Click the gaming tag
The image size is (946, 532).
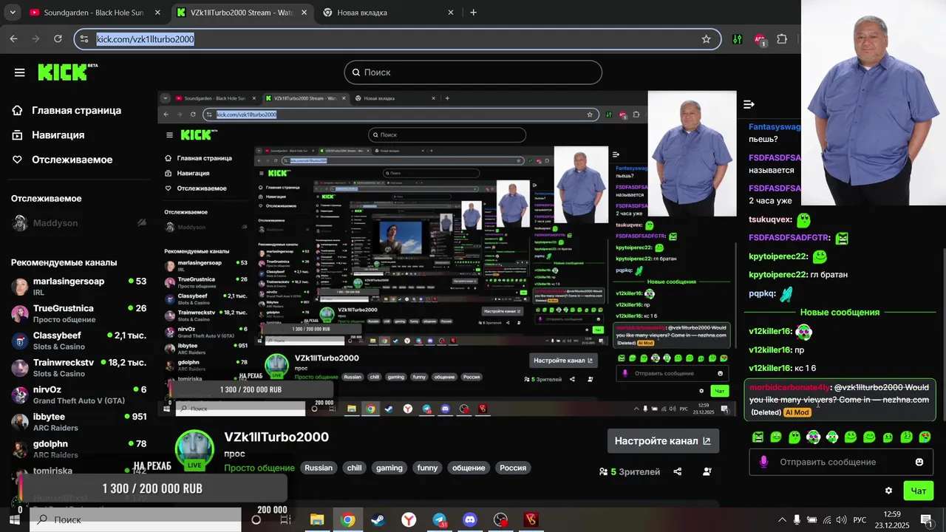[389, 468]
